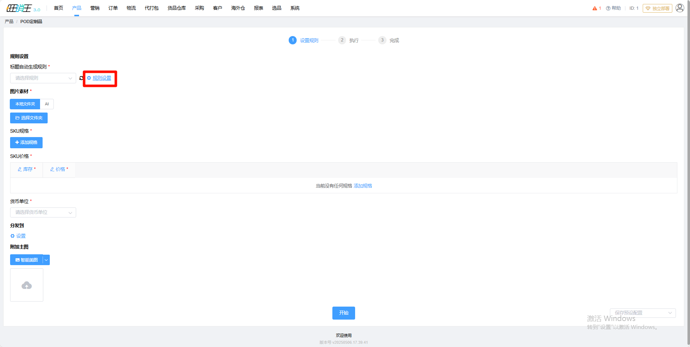
Task: Open the 首页 menu
Action: tap(58, 8)
